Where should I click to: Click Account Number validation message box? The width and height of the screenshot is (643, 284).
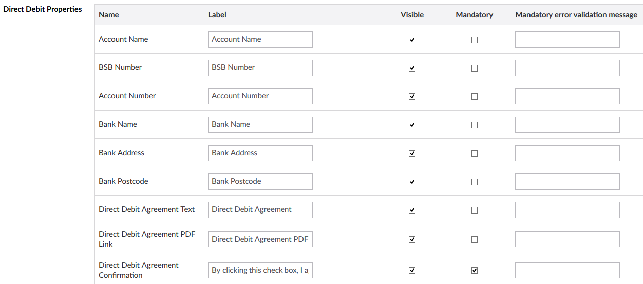tap(567, 96)
